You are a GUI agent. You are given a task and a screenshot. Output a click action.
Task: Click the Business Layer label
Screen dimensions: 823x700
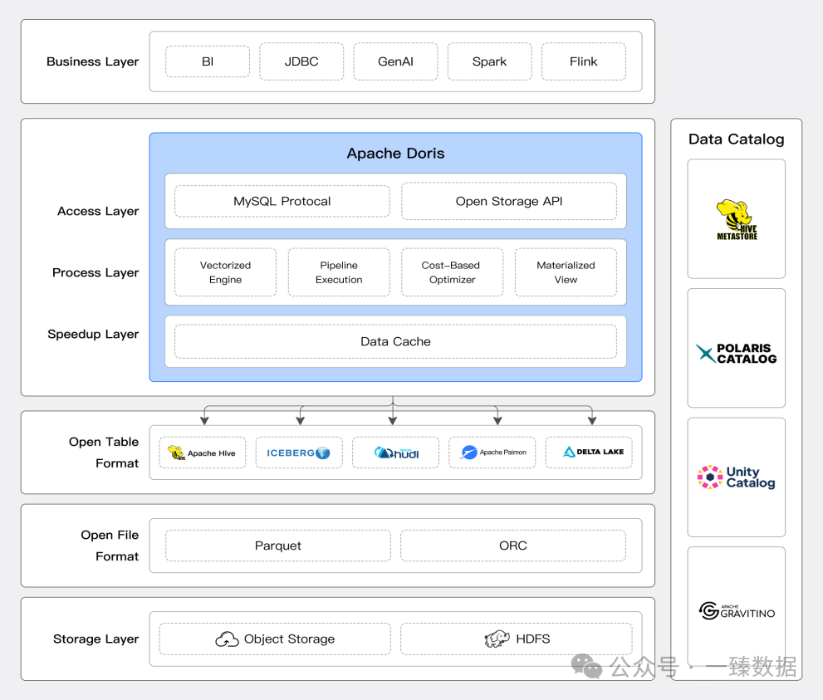[92, 62]
